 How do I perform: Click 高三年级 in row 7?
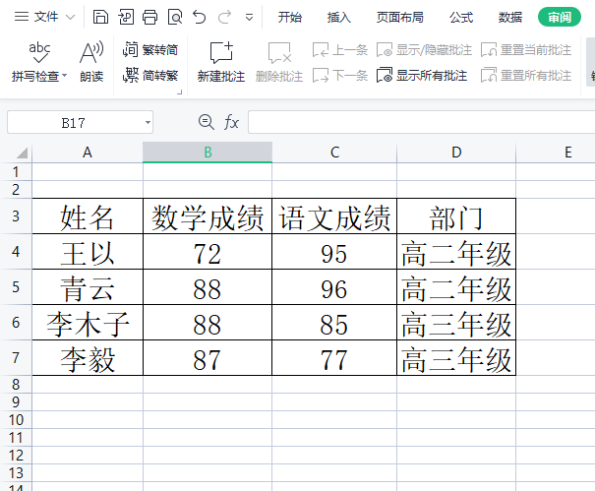tap(456, 358)
